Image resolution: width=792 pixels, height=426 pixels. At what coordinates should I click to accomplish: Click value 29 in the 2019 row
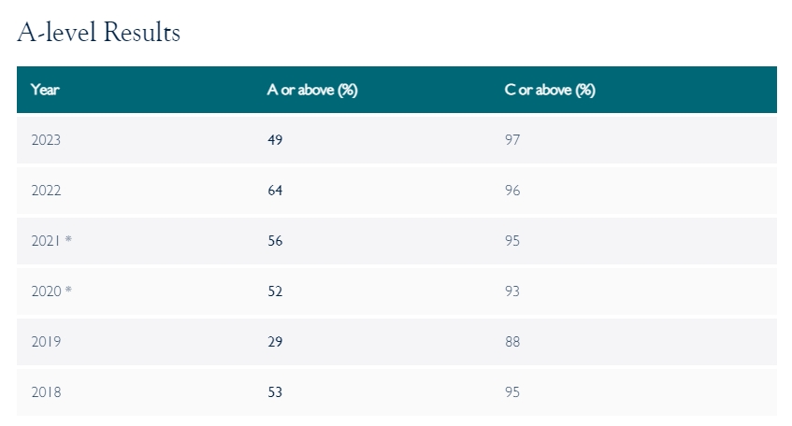(x=275, y=342)
